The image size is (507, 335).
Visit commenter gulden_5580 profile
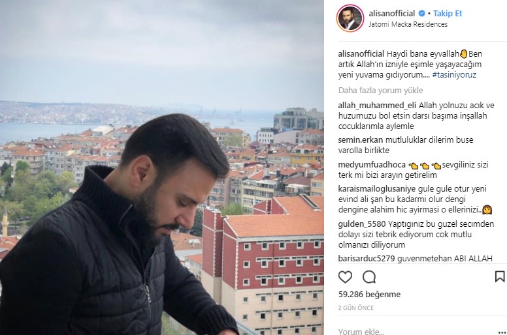point(362,224)
